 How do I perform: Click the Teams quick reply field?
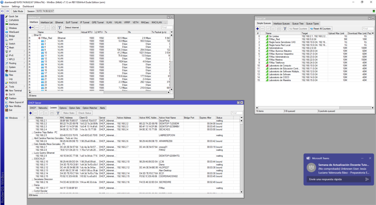336,179
